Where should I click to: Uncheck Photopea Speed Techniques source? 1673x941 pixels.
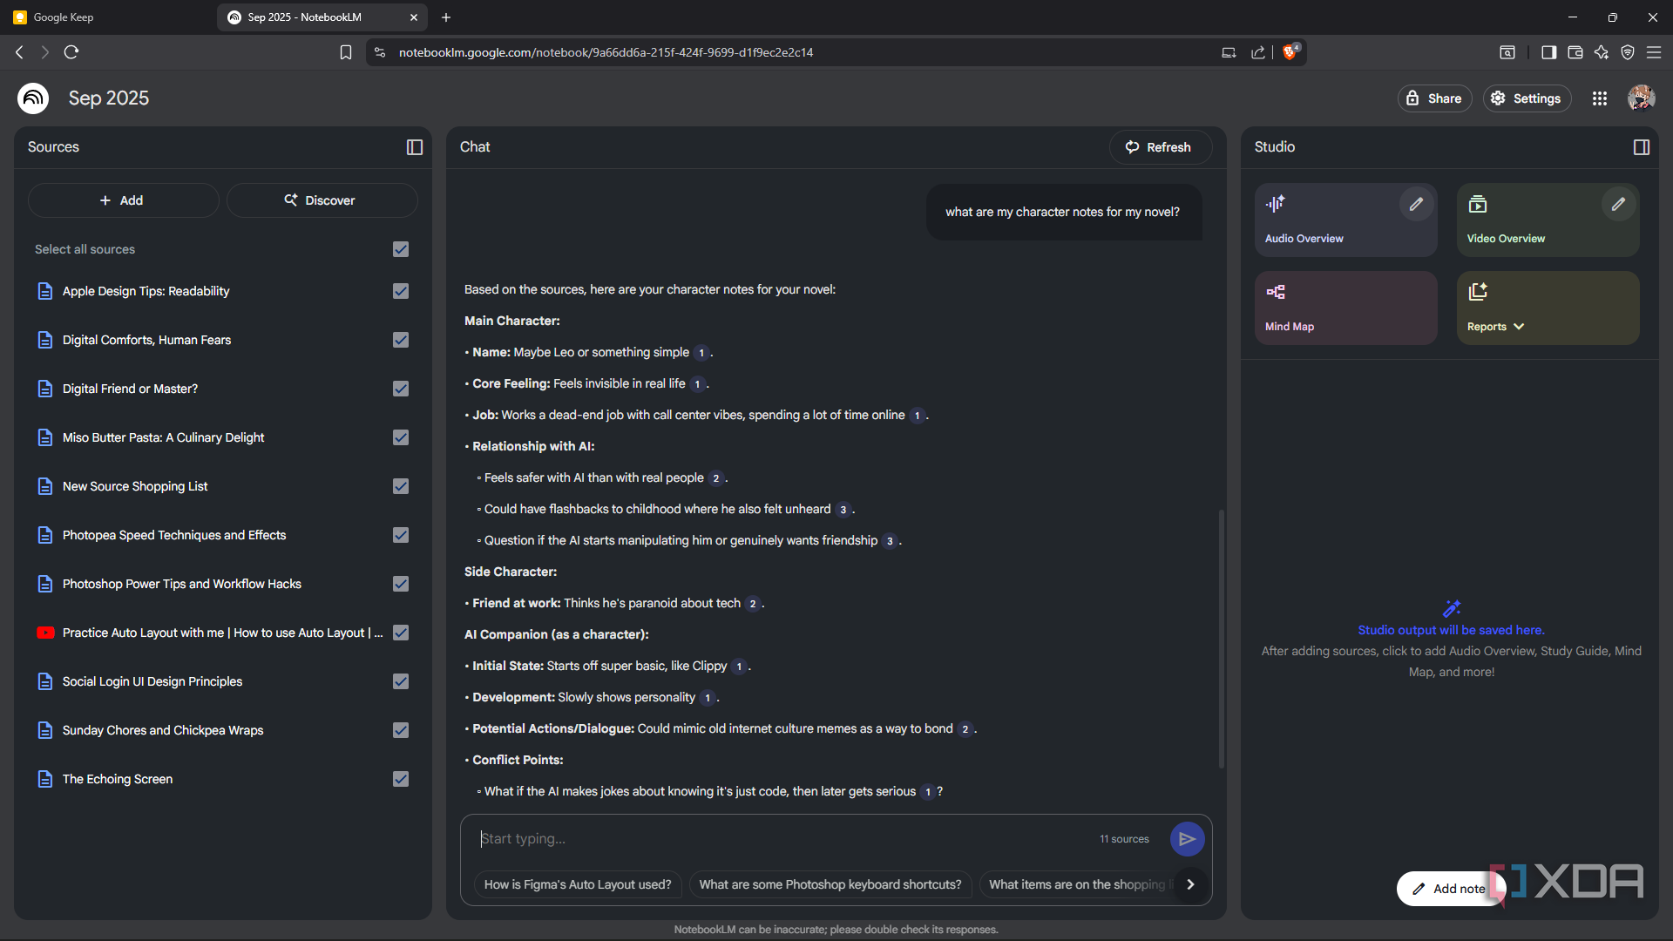point(401,535)
